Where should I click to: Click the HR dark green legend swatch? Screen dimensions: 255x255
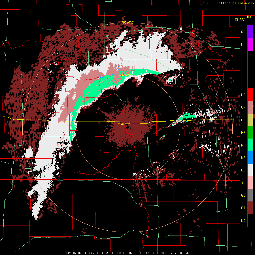coord(250,133)
